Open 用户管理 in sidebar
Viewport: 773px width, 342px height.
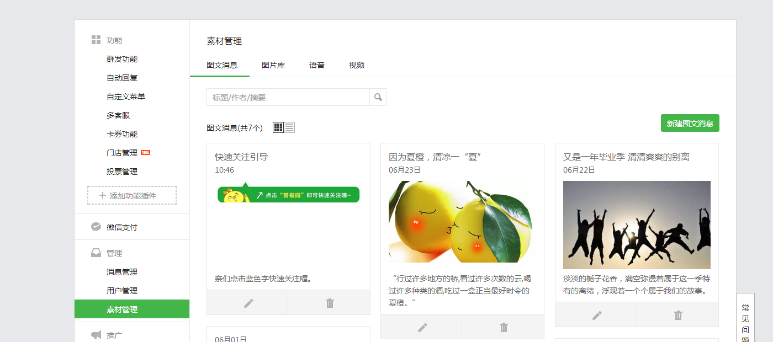(x=122, y=291)
